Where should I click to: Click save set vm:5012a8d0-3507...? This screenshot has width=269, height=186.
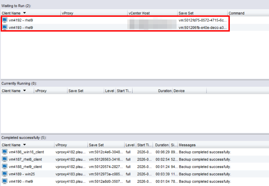[106, 181]
